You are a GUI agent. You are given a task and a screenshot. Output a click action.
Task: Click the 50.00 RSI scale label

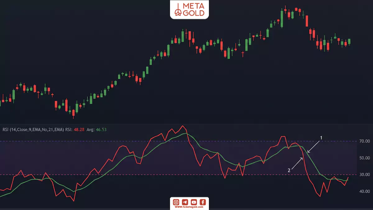tap(364, 158)
